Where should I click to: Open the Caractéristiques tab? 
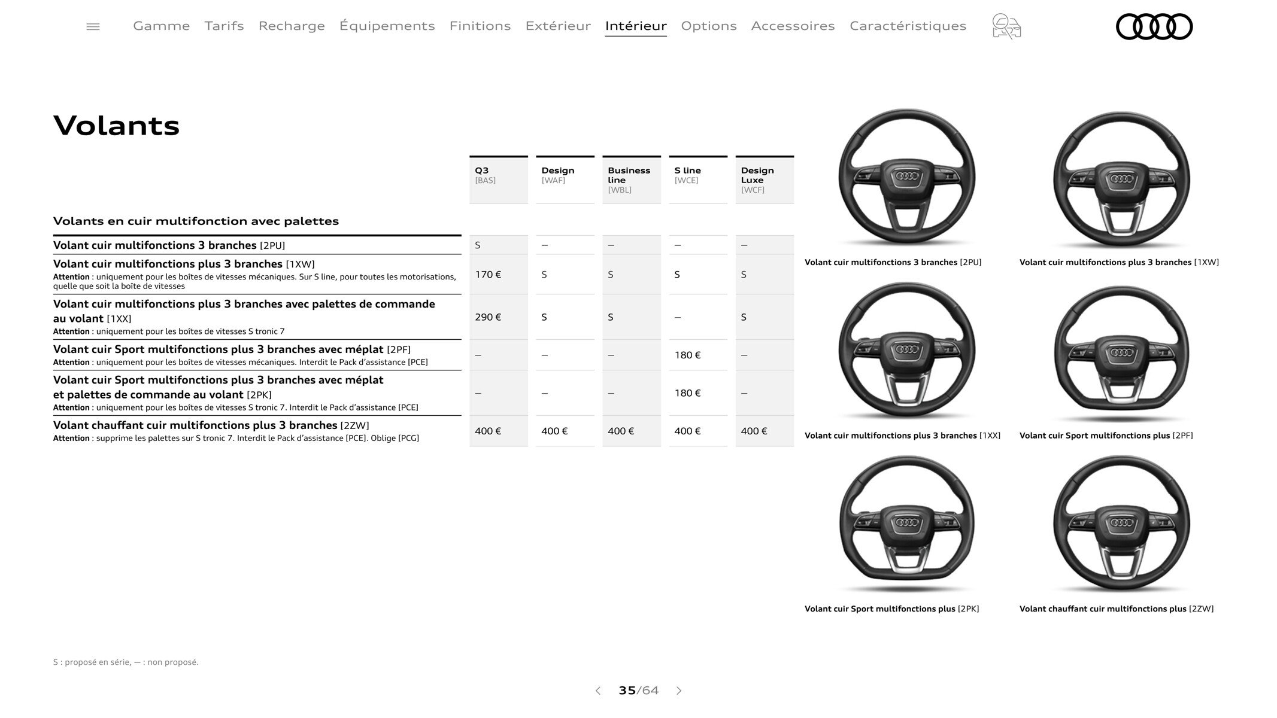pos(908,26)
